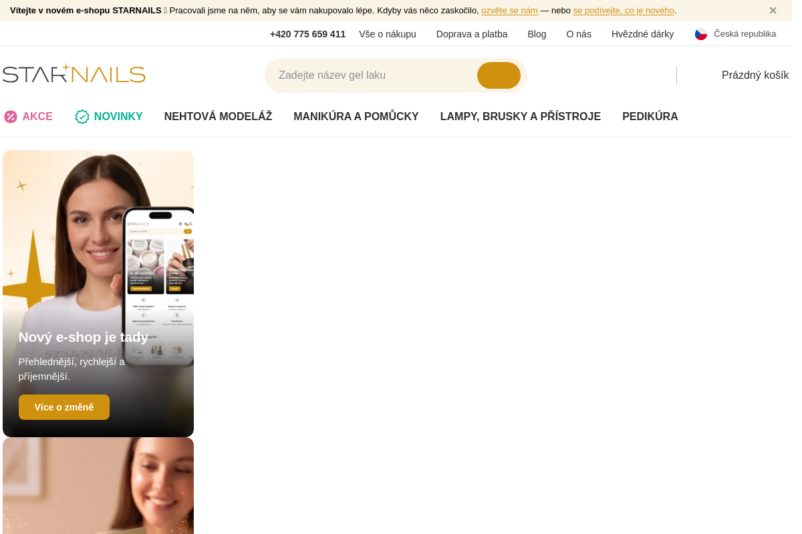Open AKCE category
The height and width of the screenshot is (534, 802).
click(37, 117)
